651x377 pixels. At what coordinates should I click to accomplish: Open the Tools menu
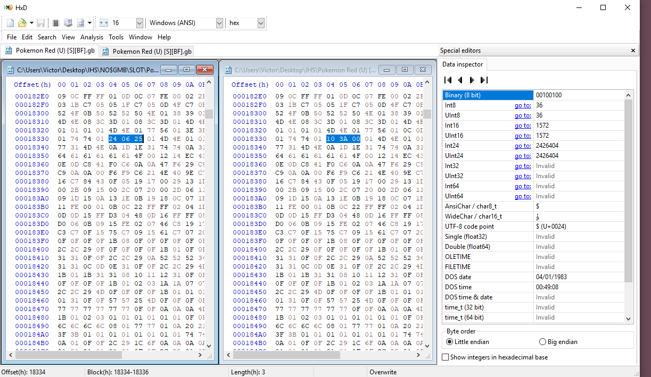click(x=116, y=37)
